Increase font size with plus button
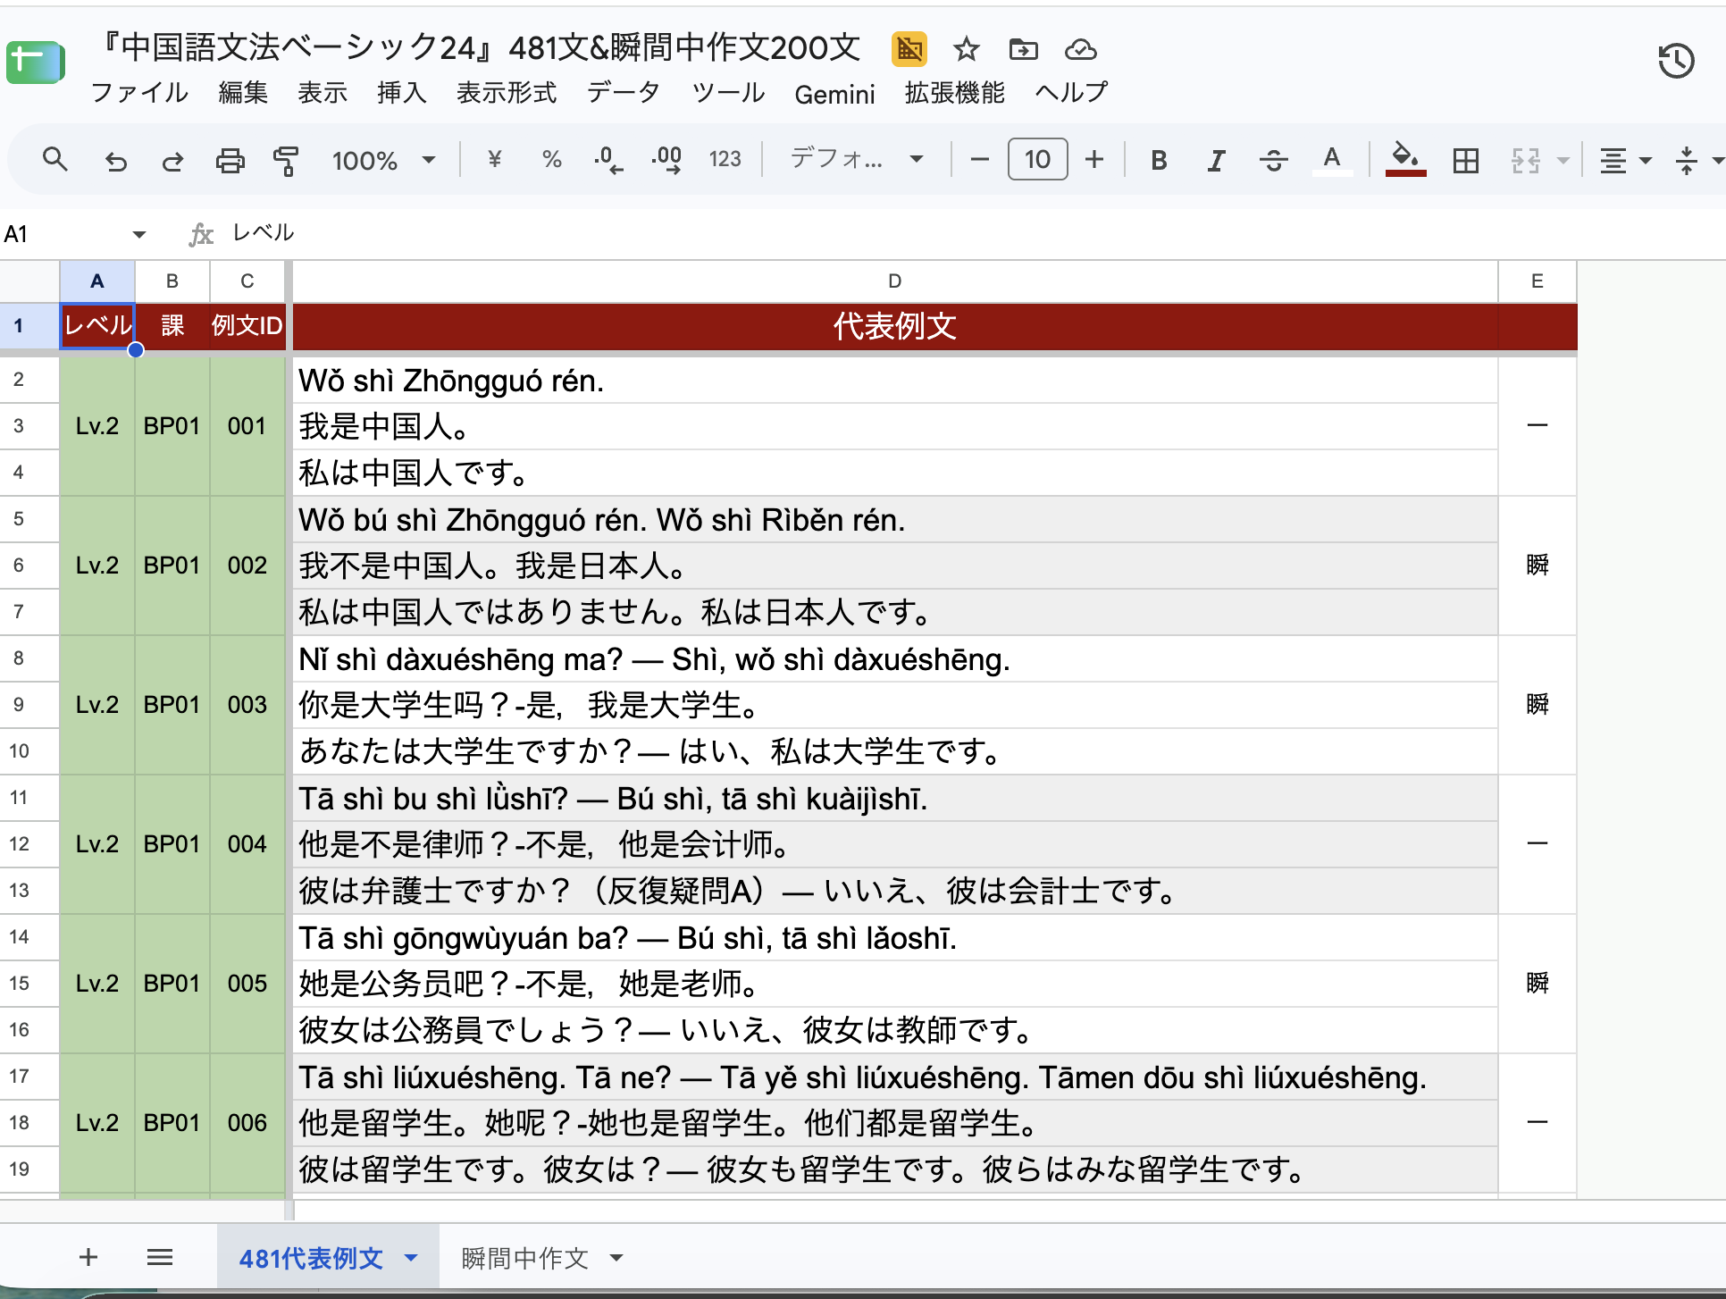This screenshot has height=1299, width=1726. tap(1094, 160)
